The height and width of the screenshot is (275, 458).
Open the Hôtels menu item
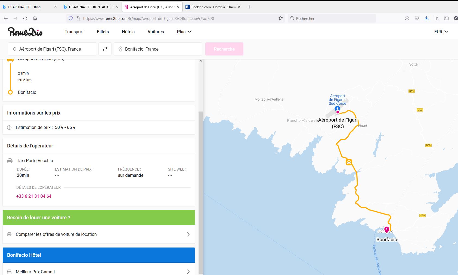point(128,32)
